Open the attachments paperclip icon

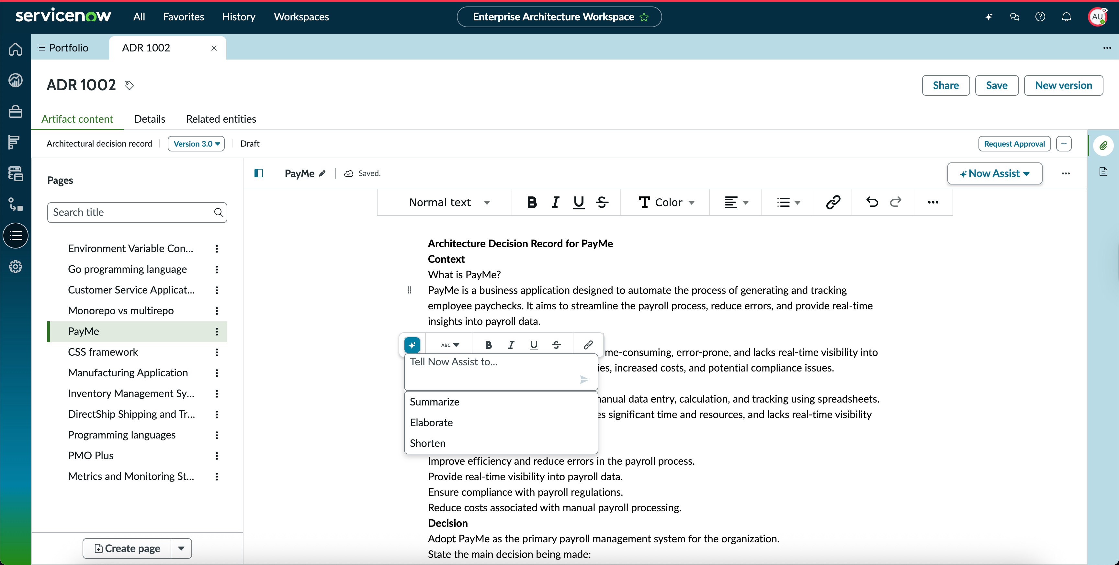click(x=1103, y=146)
